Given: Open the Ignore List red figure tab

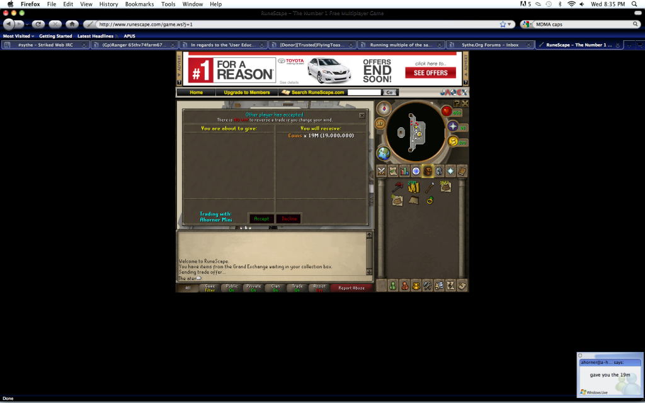Looking at the screenshot, I should tap(404, 285).
